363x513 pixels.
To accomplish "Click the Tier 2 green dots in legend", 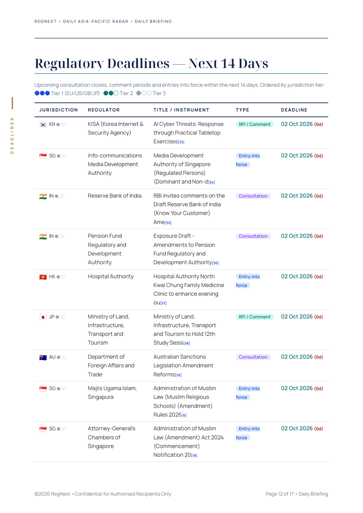I will point(111,93).
